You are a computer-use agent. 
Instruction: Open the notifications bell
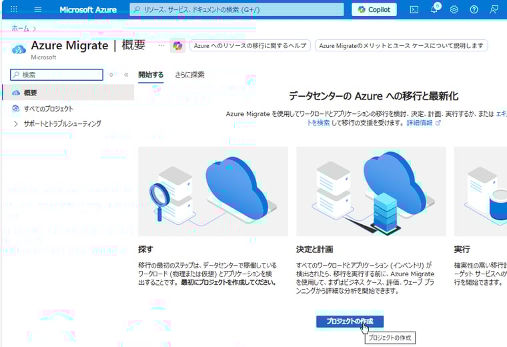[x=434, y=9]
